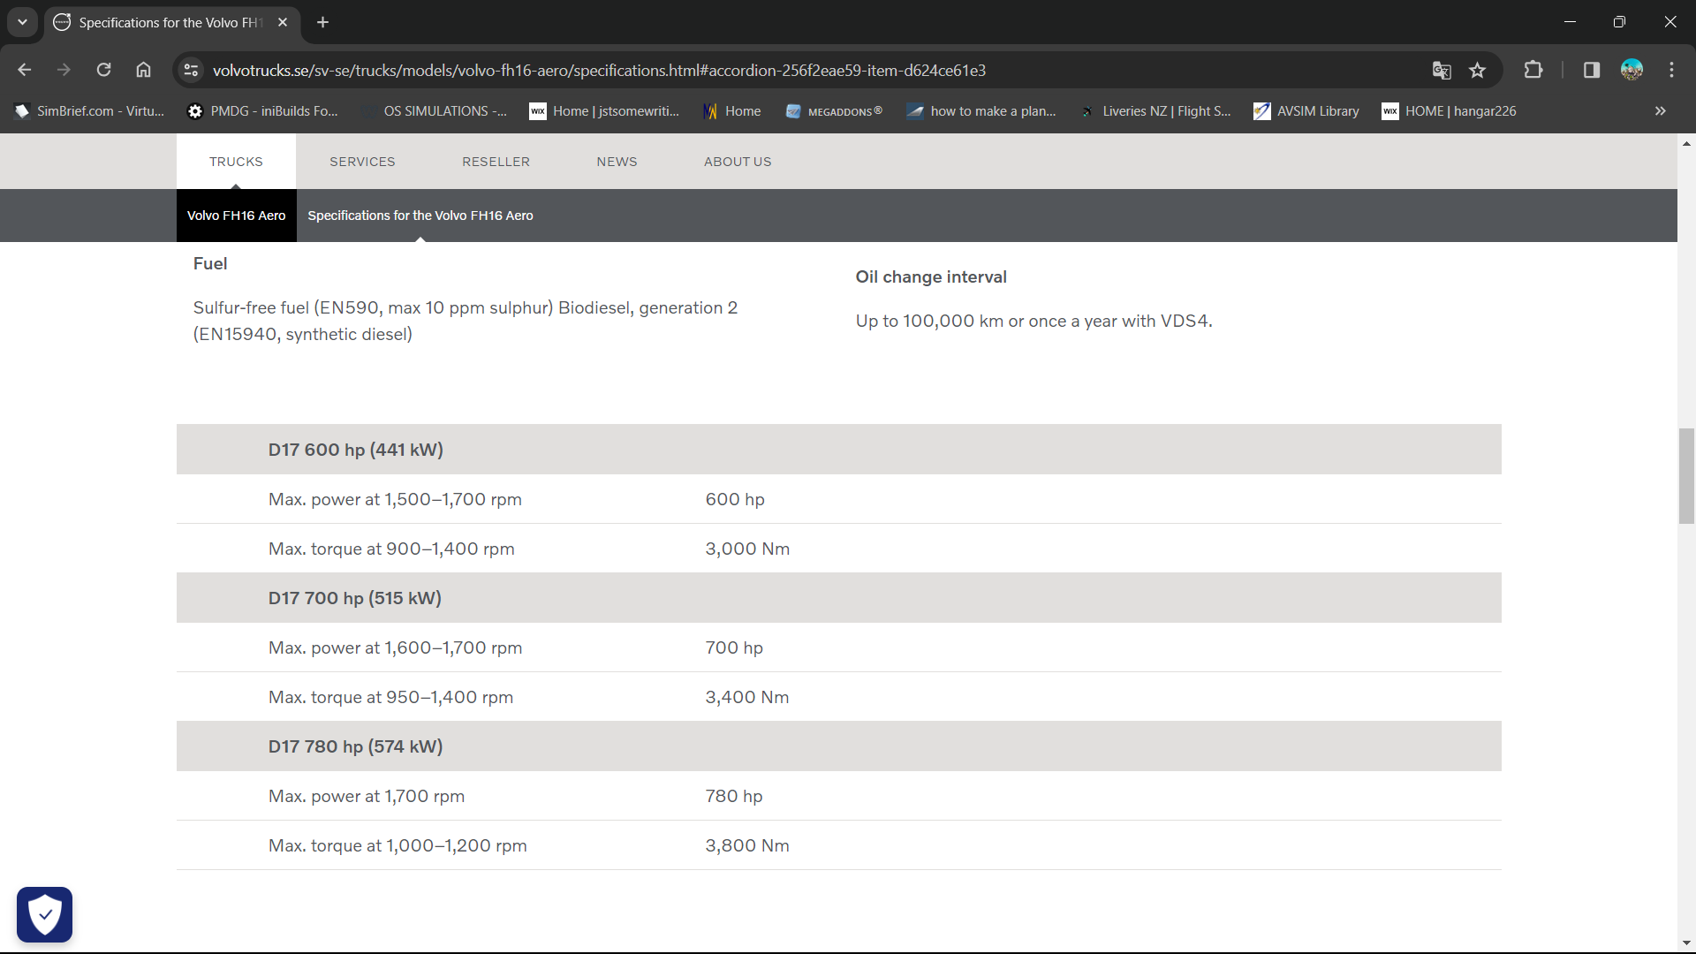Screen dimensions: 1696x954
Task: Click the page vertical scrollbar thumb
Action: (x=1686, y=475)
